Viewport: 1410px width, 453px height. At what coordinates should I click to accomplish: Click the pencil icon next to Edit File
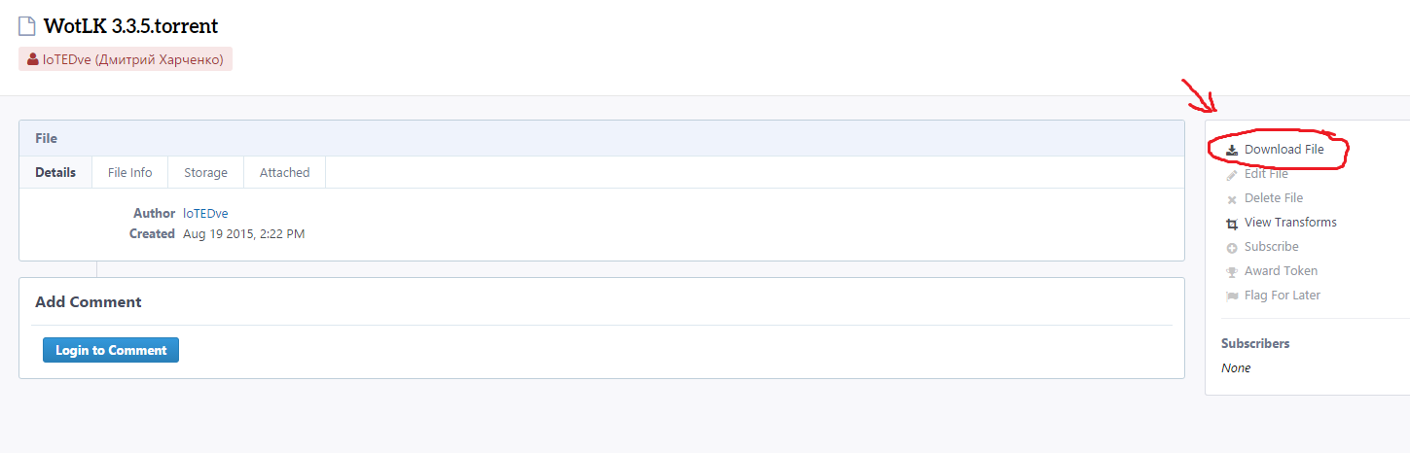(1232, 175)
